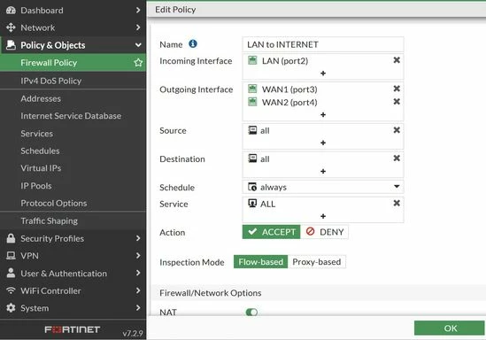The height and width of the screenshot is (340, 486).
Task: Remove LAN (port2) with its X
Action: click(x=397, y=60)
